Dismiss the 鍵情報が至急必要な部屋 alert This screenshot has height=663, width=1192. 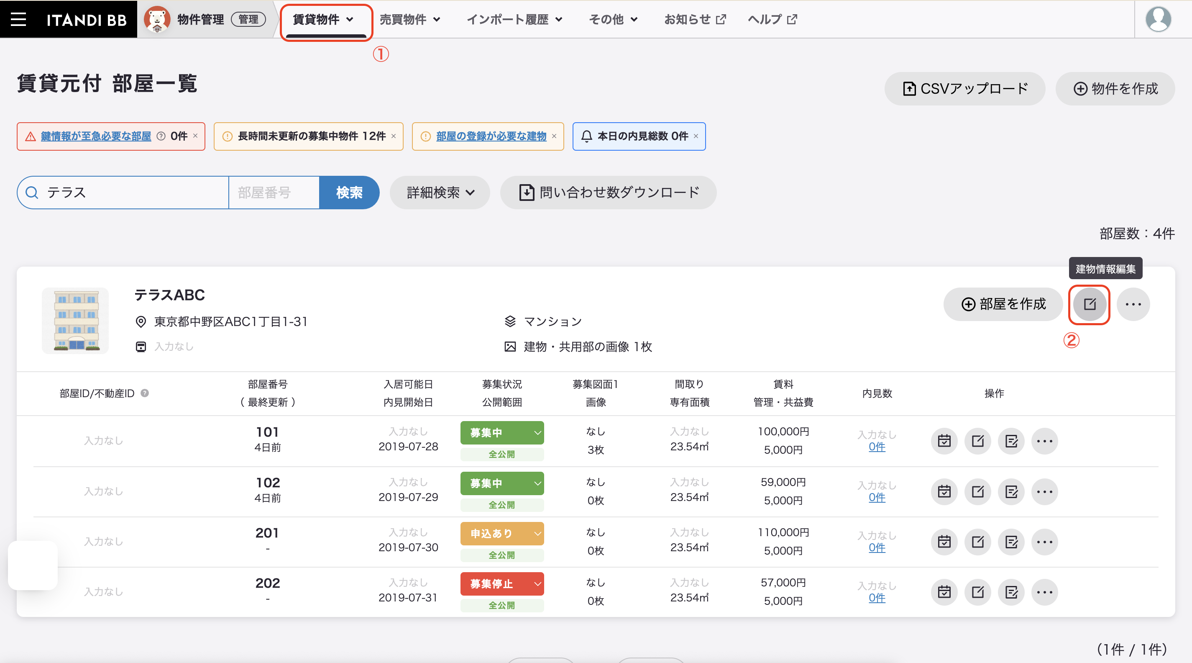195,136
